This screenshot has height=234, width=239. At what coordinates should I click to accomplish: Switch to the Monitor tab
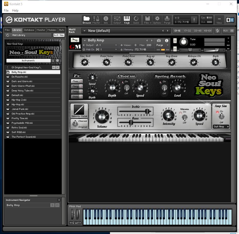pyautogui.click(x=41, y=30)
